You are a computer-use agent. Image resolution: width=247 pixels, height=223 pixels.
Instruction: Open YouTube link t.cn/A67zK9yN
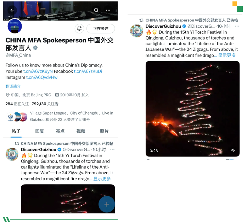pyautogui.click(x=38, y=71)
